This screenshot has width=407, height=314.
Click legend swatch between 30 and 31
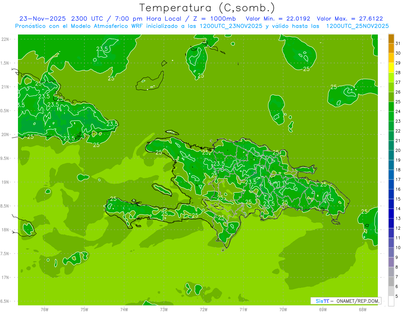391,48
